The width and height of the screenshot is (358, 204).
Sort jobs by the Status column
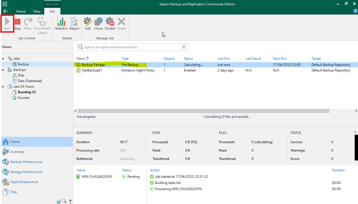pyautogui.click(x=188, y=58)
